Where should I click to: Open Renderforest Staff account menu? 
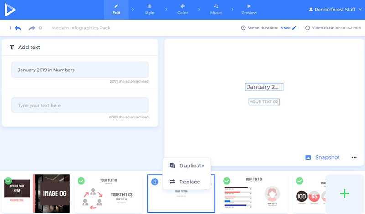tap(334, 9)
